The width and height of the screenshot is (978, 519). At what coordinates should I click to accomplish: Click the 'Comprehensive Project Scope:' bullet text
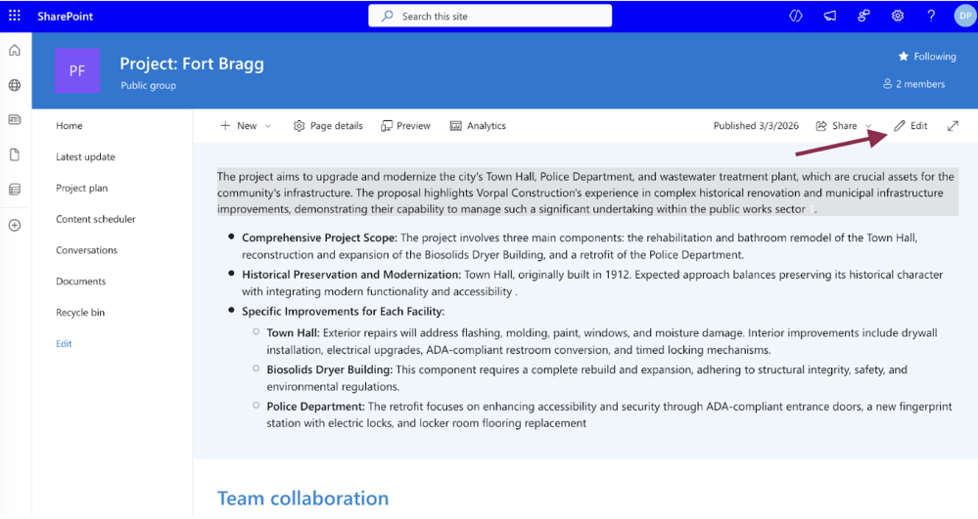[319, 238]
